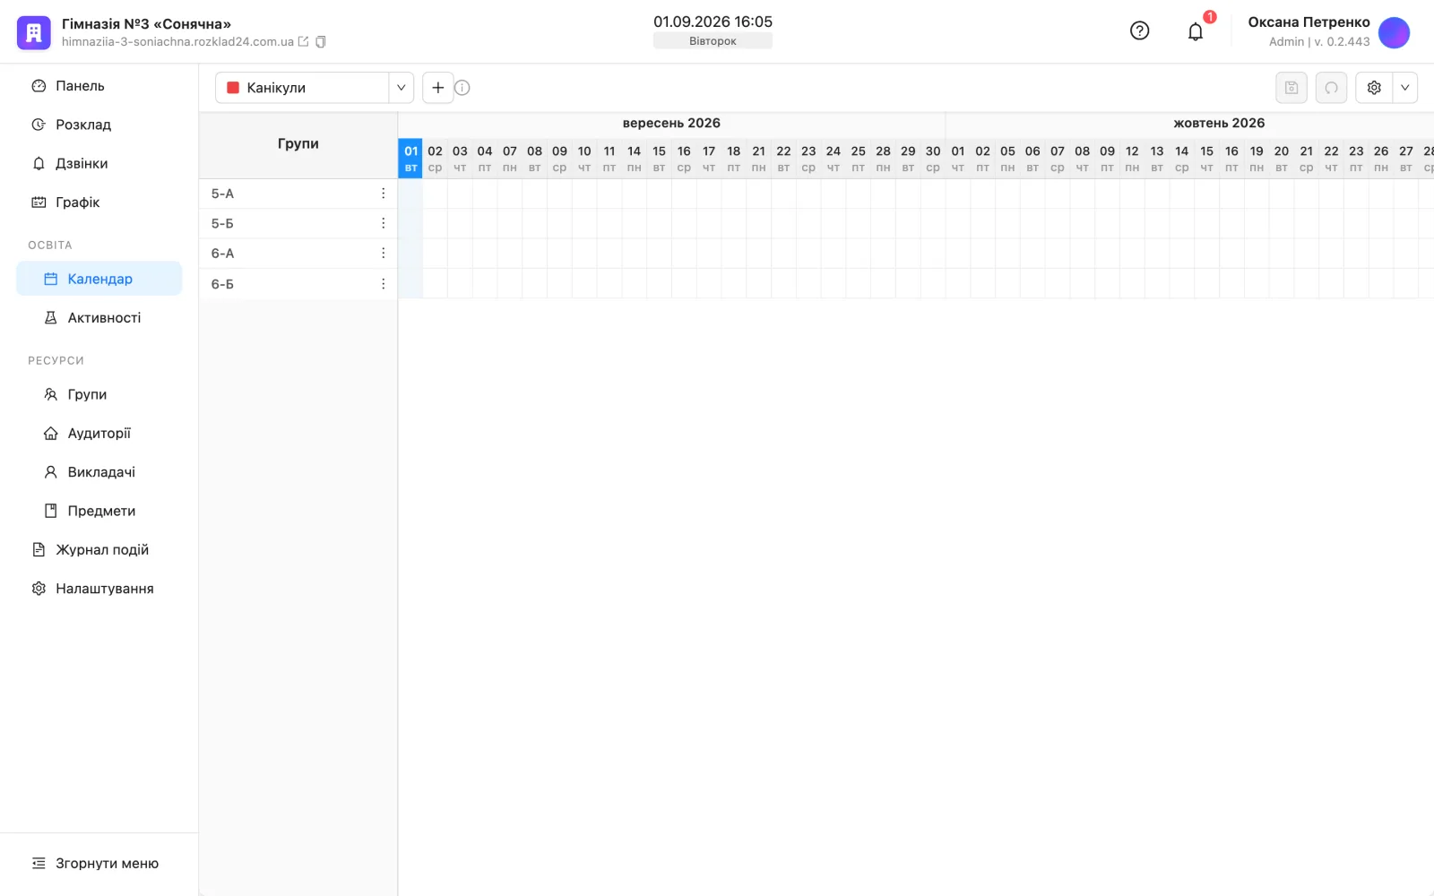Click the add plus button near Канікули
The image size is (1434, 896).
[x=437, y=88]
